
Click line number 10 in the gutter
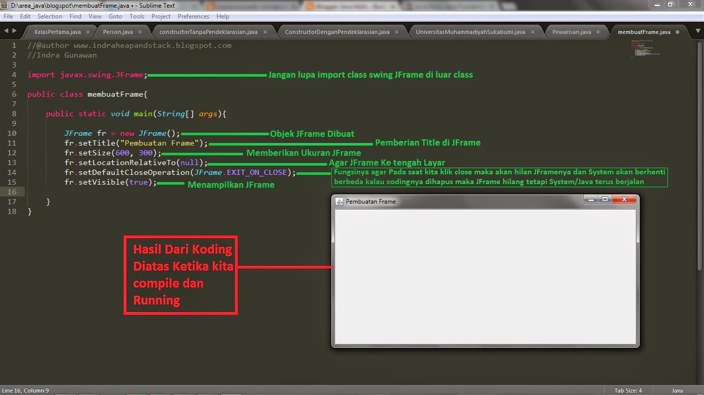coord(12,133)
